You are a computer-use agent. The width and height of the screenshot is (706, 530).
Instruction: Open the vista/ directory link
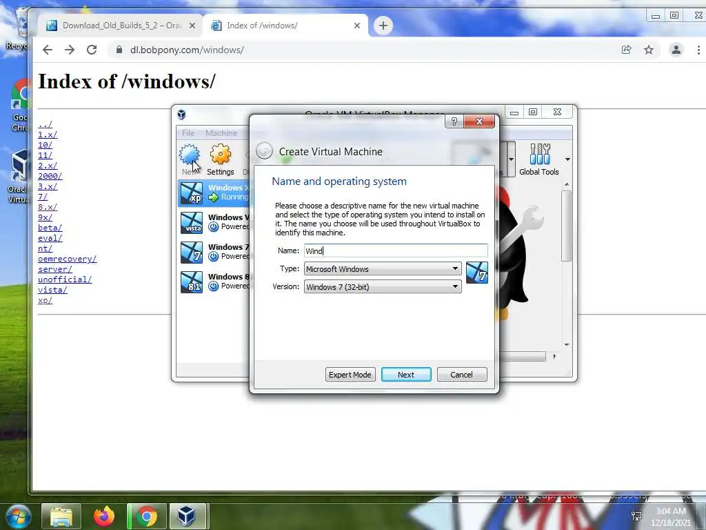(x=52, y=291)
